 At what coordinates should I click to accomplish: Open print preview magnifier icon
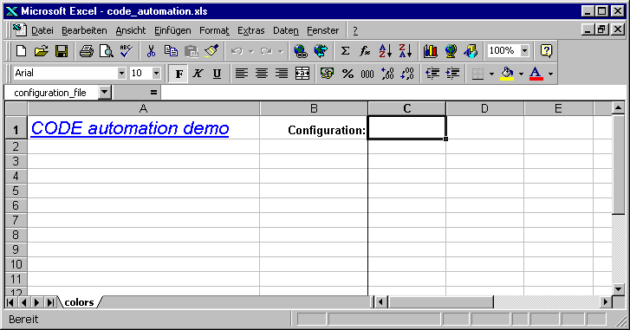[x=106, y=51]
